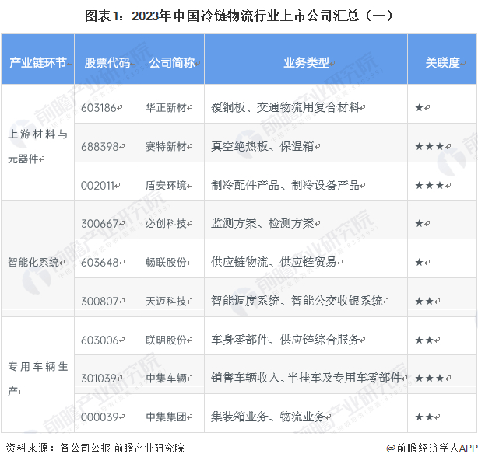Click the three-star rating for 赛特新材
The image size is (478, 464).
(x=429, y=147)
